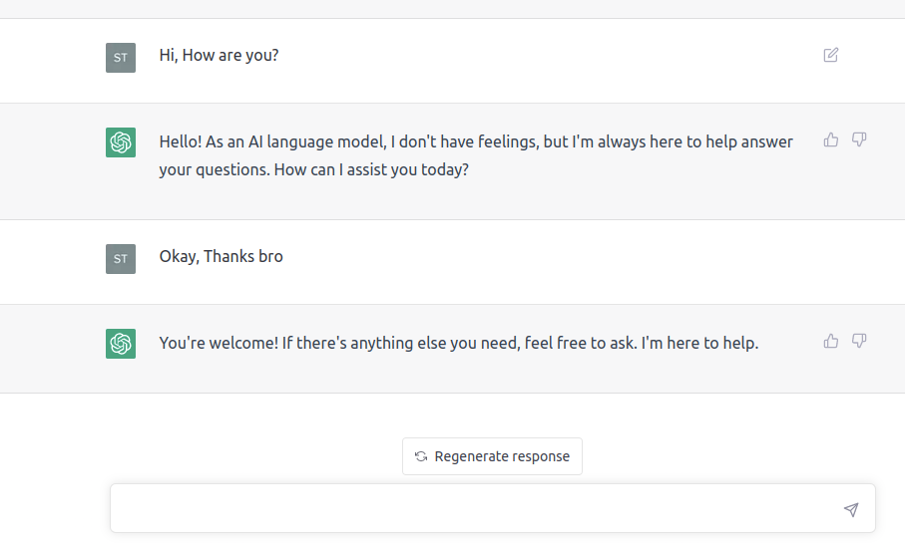The width and height of the screenshot is (905, 546).
Task: Click the empty area below the last response
Action: pyautogui.click(x=453, y=415)
